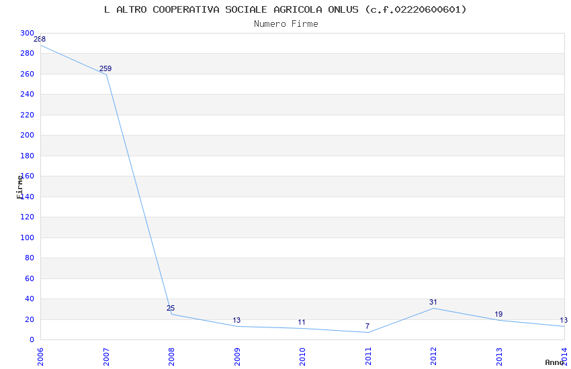Click the x-axis year label 2006

(x=40, y=357)
